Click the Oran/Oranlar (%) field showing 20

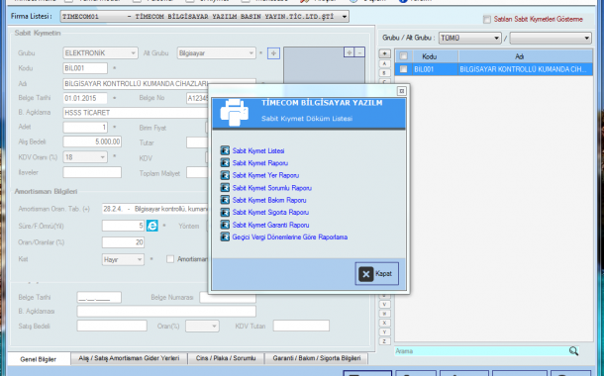pos(123,242)
